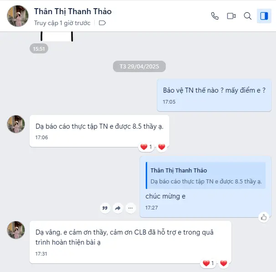276x272 pixels.
Task: Click the sender avatar next to the 17:06 message
Action: pyautogui.click(x=16, y=124)
